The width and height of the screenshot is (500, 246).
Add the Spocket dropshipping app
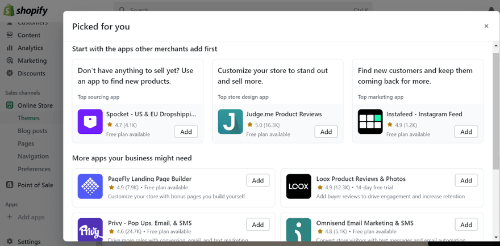[186, 132]
